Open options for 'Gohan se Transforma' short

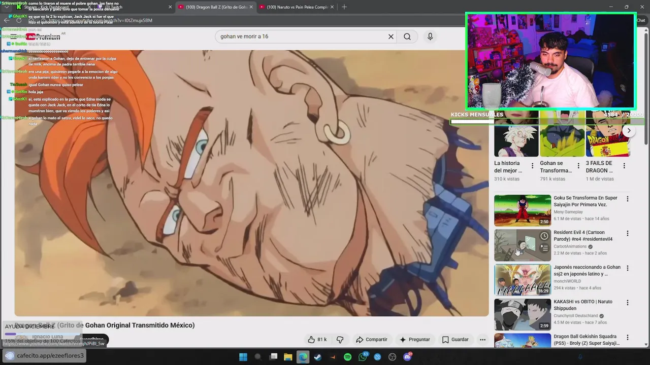tap(578, 166)
